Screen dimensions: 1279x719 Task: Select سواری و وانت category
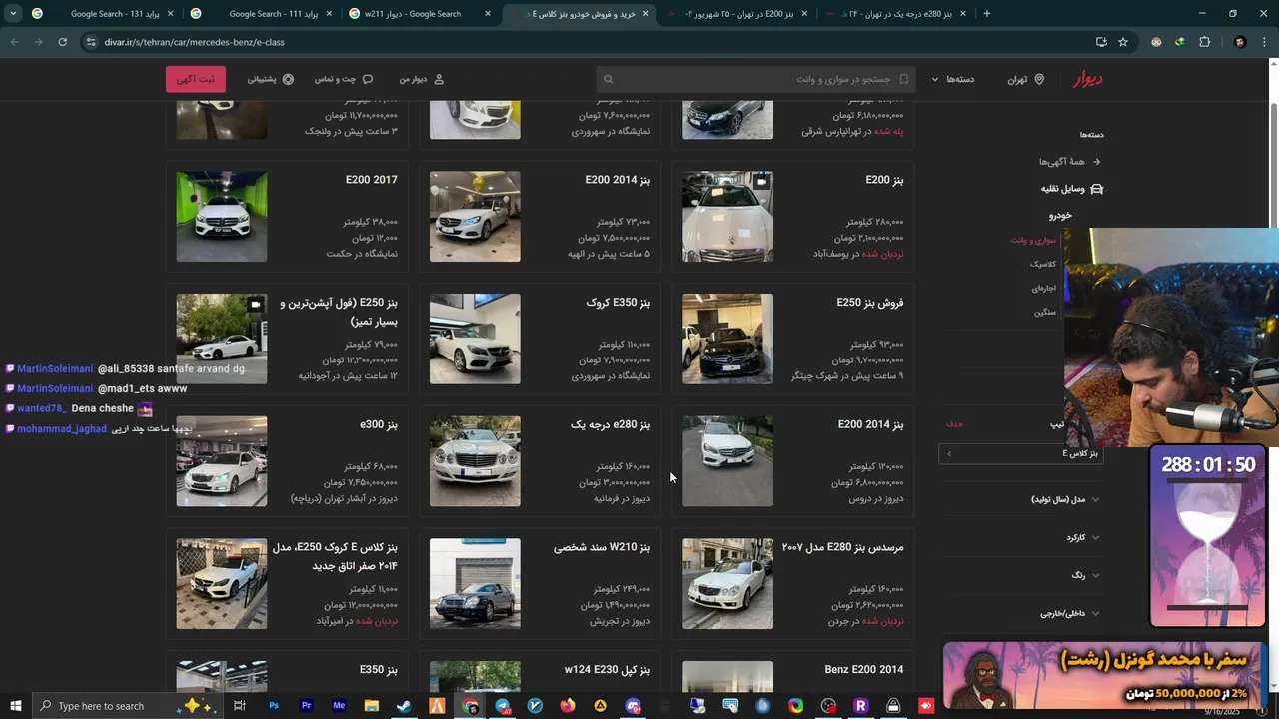[1033, 240]
